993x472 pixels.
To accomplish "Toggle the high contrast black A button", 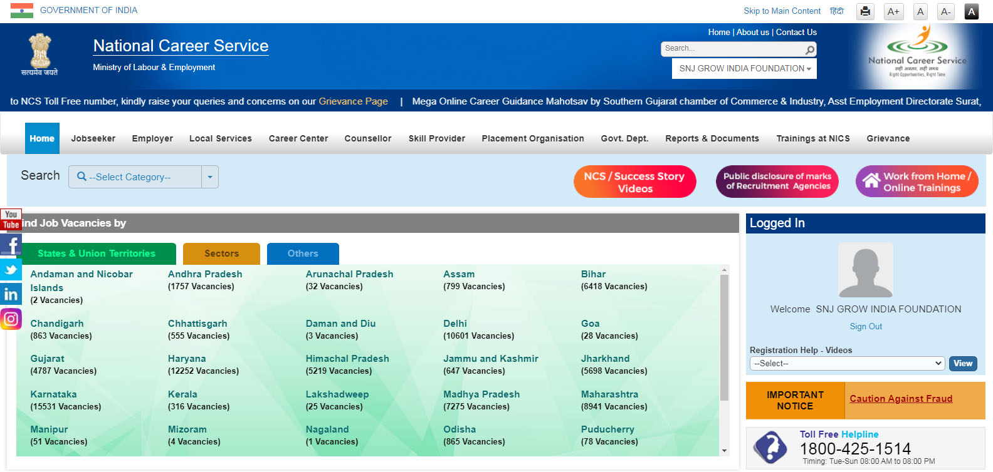I will point(971,11).
